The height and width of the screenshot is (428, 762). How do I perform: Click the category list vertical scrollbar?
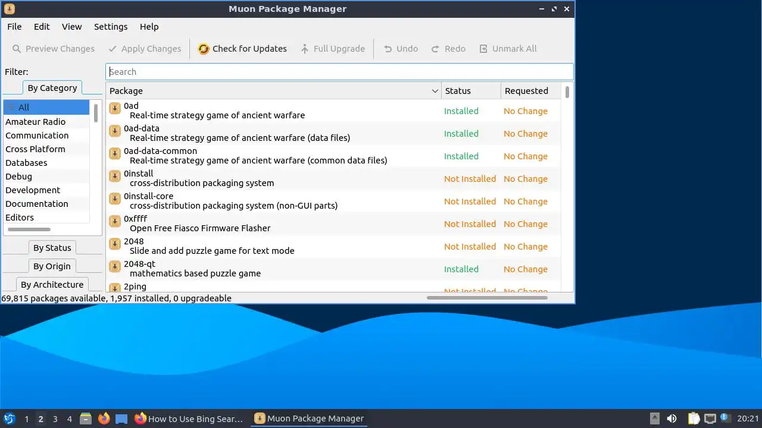95,112
